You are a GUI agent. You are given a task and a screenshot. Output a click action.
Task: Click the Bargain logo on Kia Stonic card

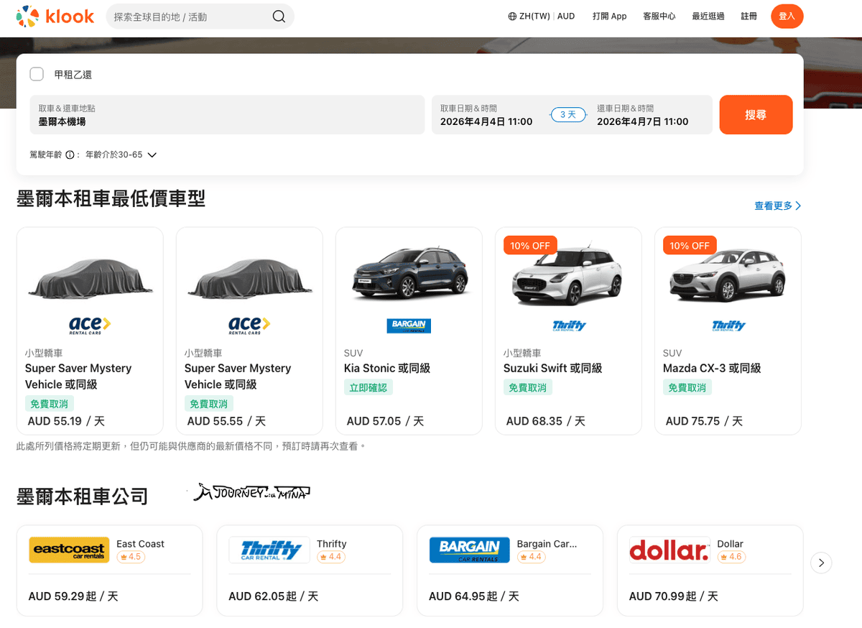(409, 325)
